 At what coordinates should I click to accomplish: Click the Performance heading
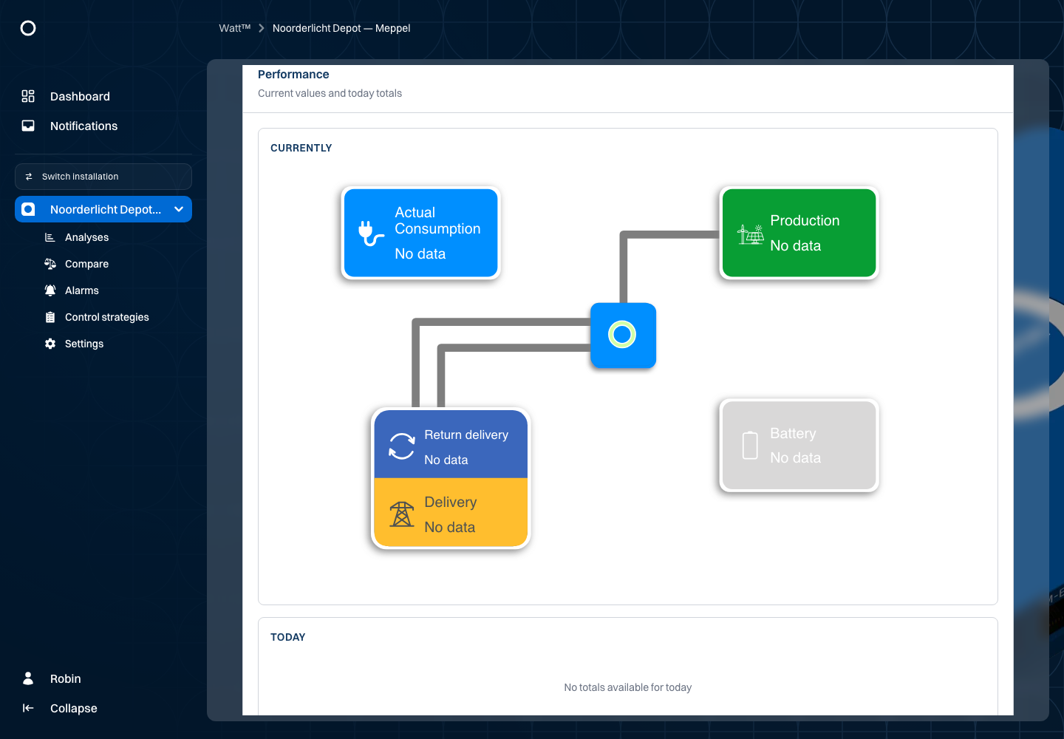[x=293, y=75]
